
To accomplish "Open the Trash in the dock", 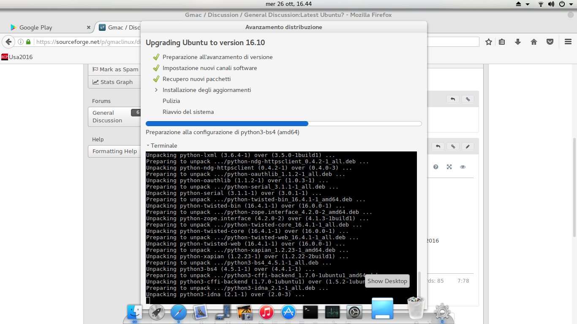I will (416, 308).
